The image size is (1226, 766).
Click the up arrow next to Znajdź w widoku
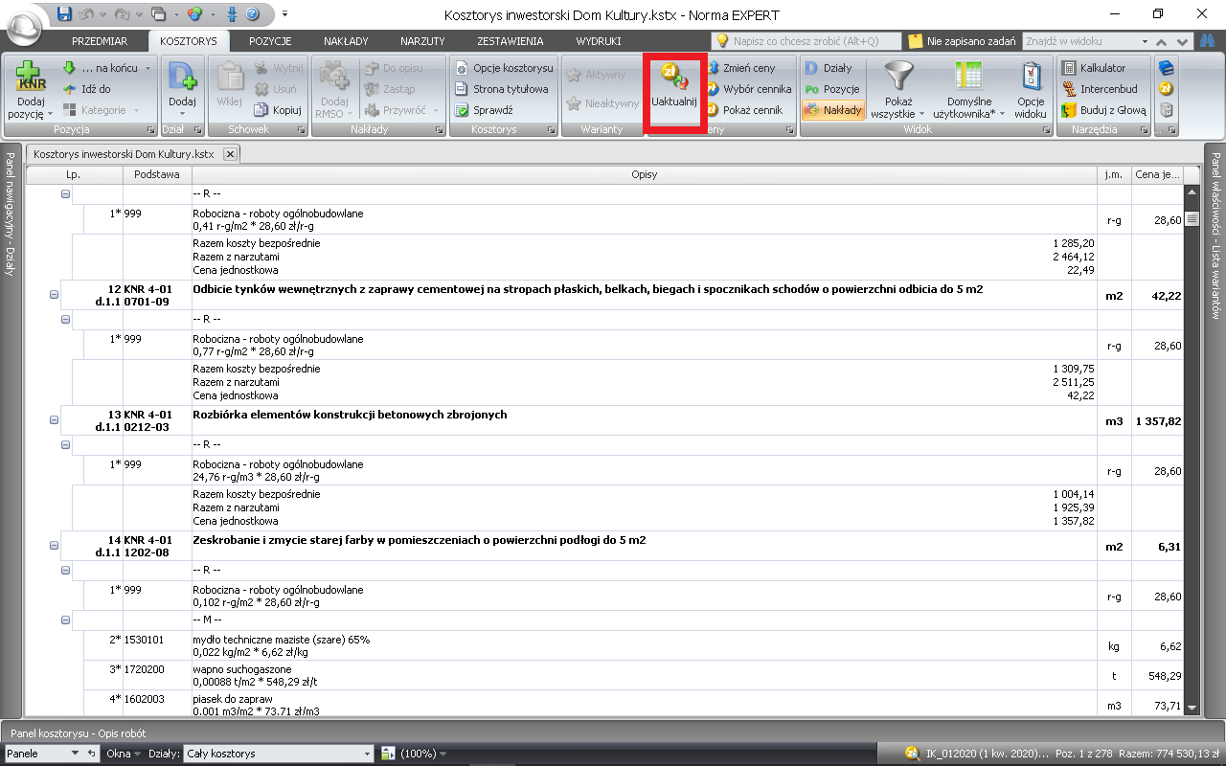point(1161,42)
